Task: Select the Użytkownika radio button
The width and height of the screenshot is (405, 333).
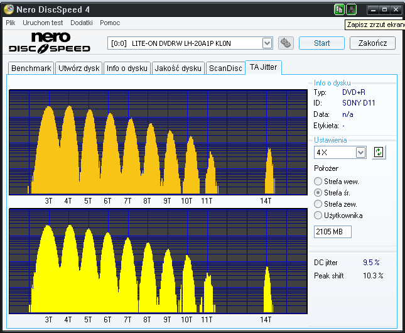Action: point(318,215)
